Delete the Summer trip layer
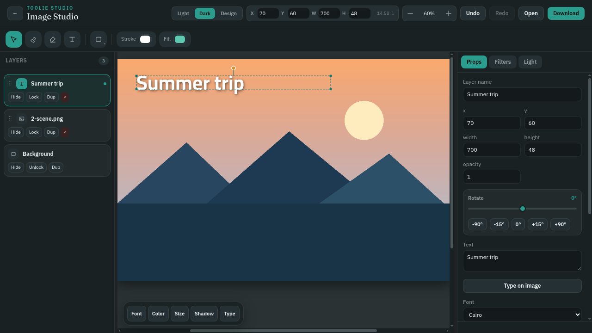The height and width of the screenshot is (333, 592). pyautogui.click(x=65, y=97)
